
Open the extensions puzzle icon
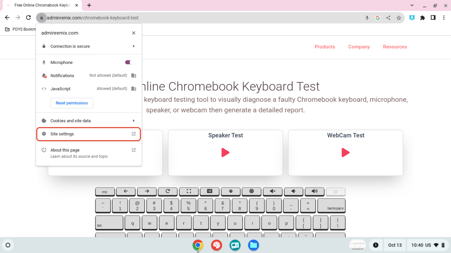point(423,18)
